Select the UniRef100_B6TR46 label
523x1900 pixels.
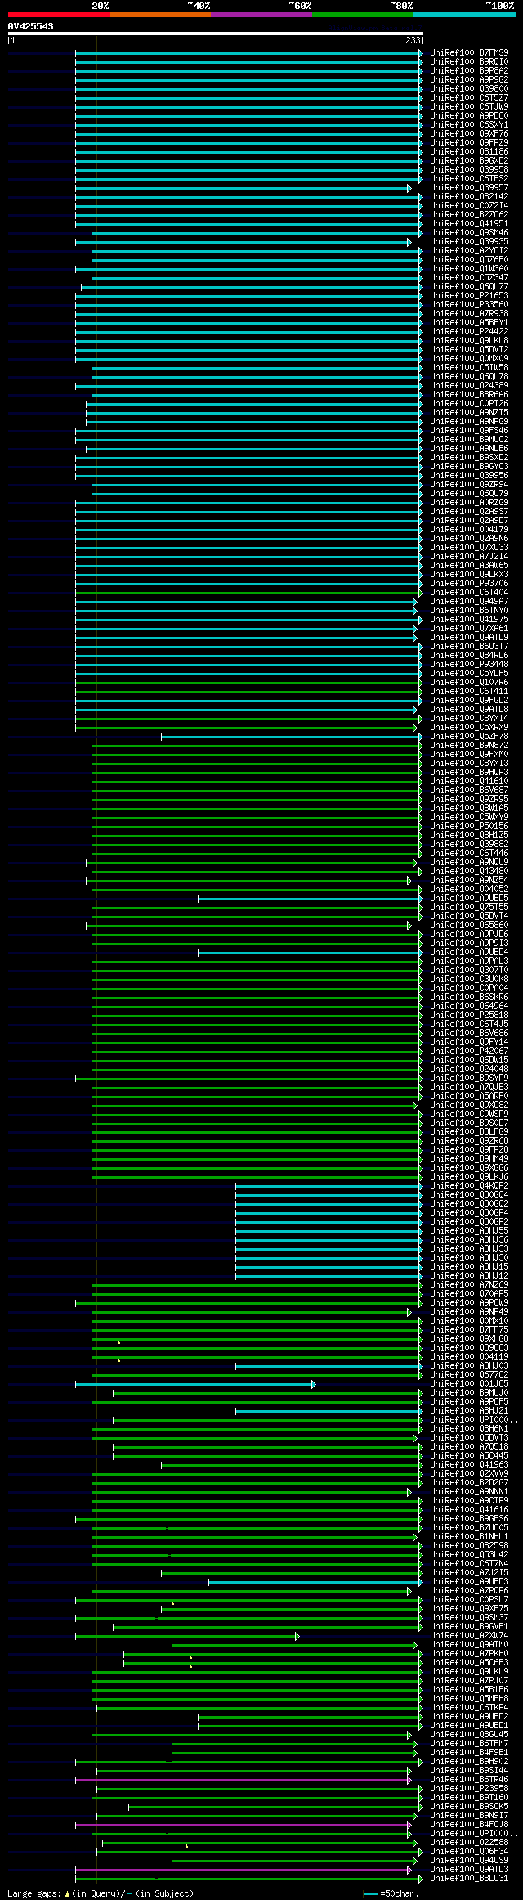coord(469,1780)
